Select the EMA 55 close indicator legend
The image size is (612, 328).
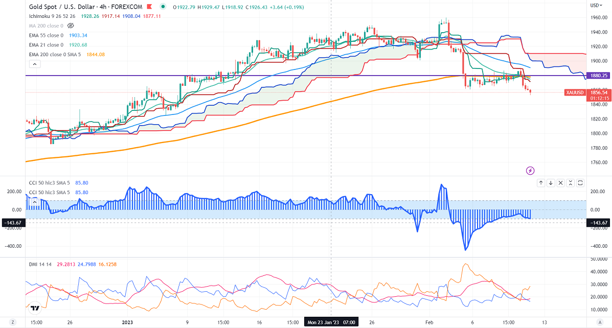click(x=46, y=35)
